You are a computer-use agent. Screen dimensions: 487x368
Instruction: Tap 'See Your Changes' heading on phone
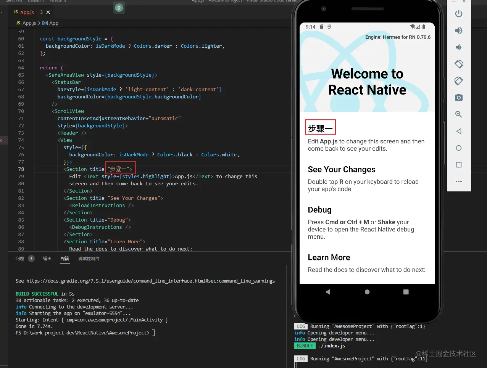click(x=342, y=169)
